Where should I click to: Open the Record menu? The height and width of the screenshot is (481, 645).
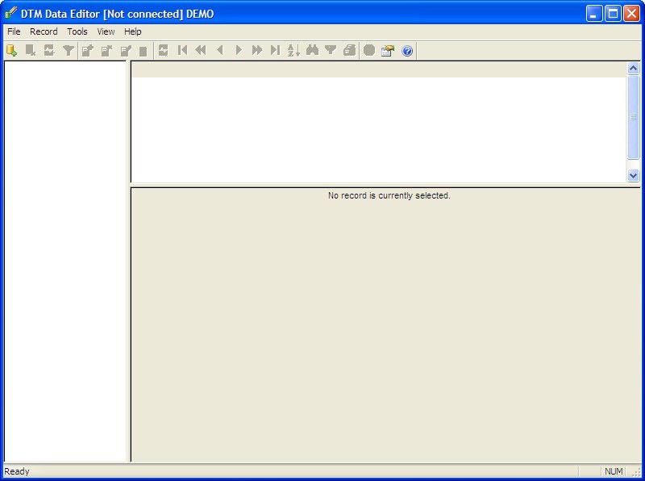point(44,31)
